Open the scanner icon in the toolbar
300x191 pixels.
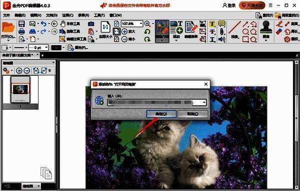tap(32, 31)
